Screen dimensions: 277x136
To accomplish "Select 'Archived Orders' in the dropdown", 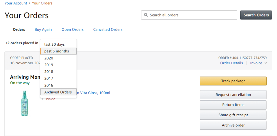I will [58, 92].
